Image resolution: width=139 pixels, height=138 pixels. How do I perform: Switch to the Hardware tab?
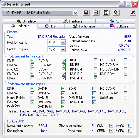click(x=73, y=21)
